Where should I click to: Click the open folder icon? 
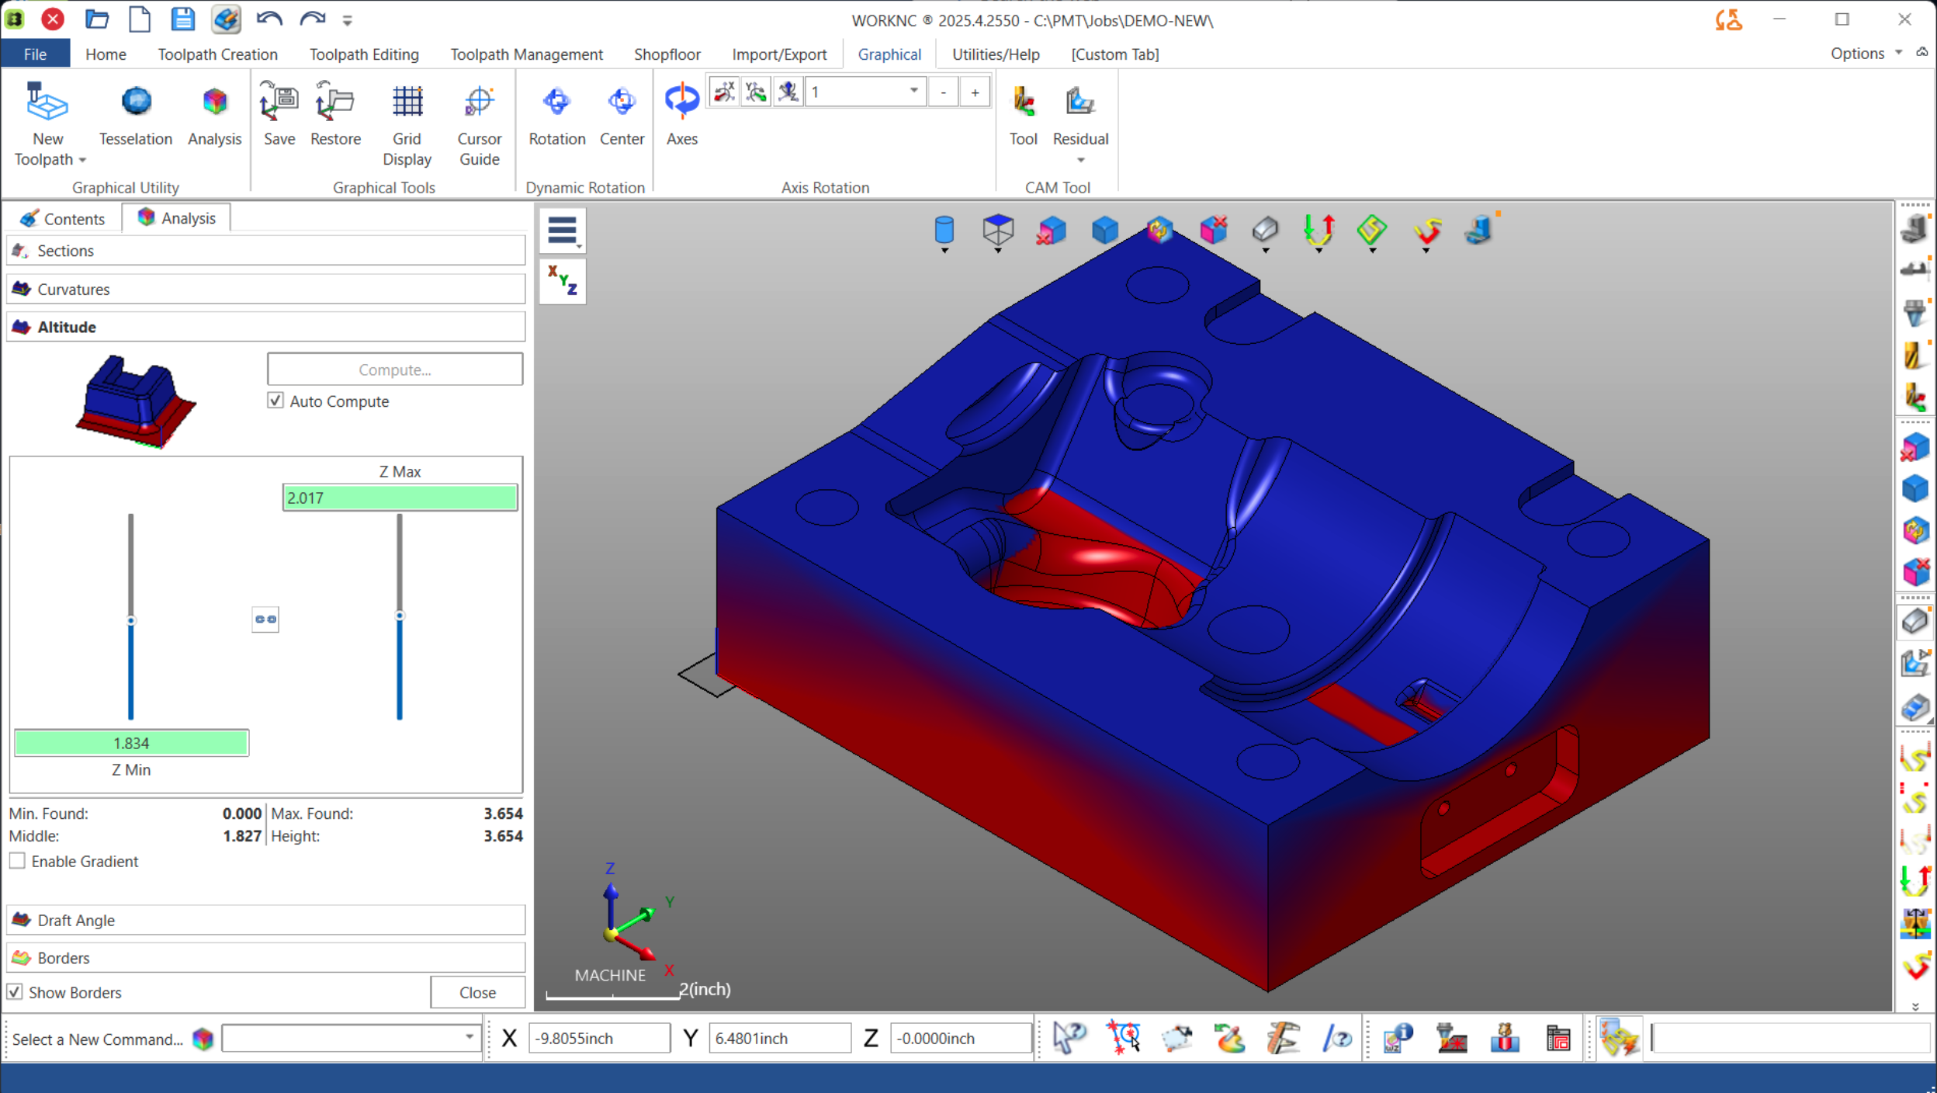[x=96, y=19]
